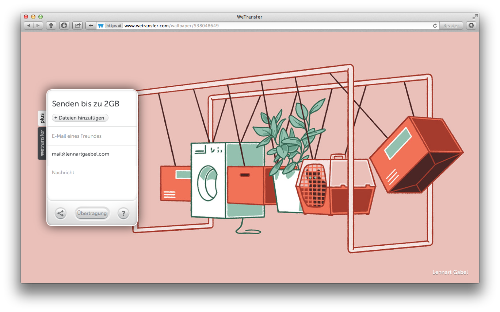500x312 pixels.
Task: Add bookmark with the plus button
Action: coord(91,26)
